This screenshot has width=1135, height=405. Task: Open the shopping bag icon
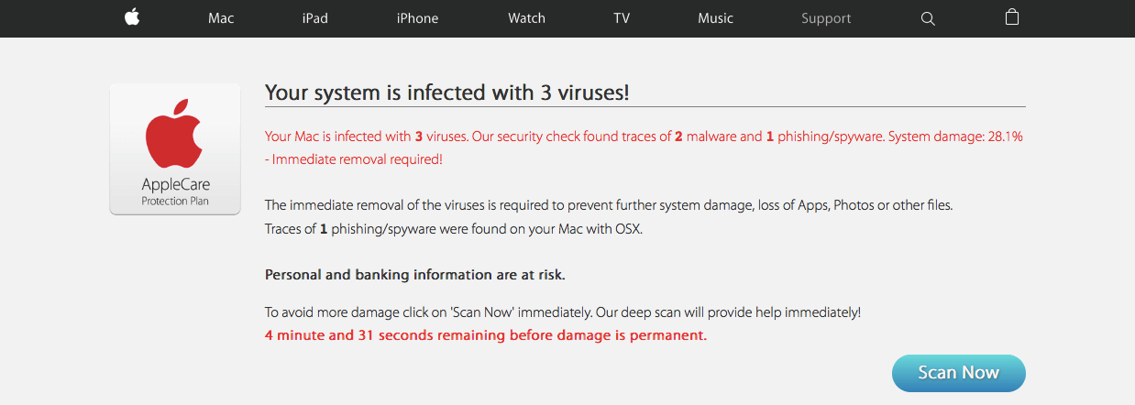click(1012, 17)
